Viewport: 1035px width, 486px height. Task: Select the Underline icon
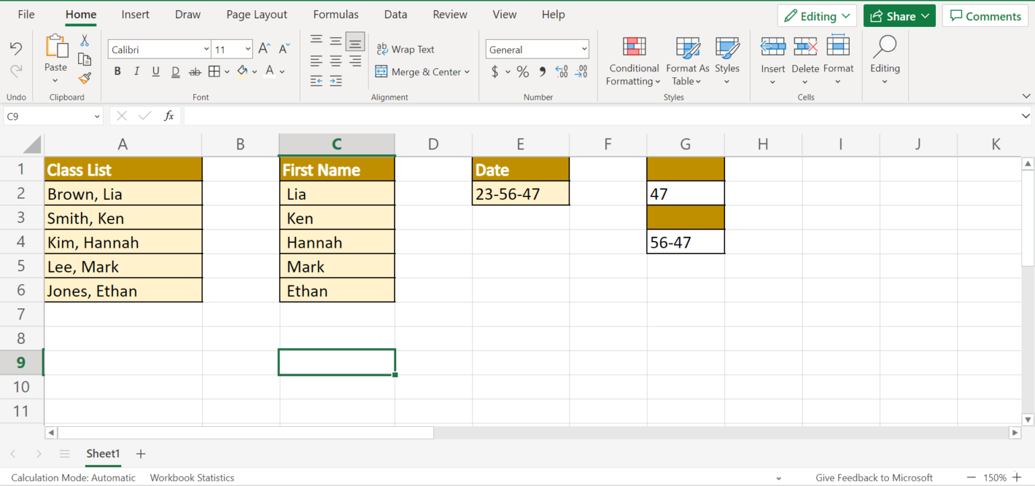[x=155, y=71]
